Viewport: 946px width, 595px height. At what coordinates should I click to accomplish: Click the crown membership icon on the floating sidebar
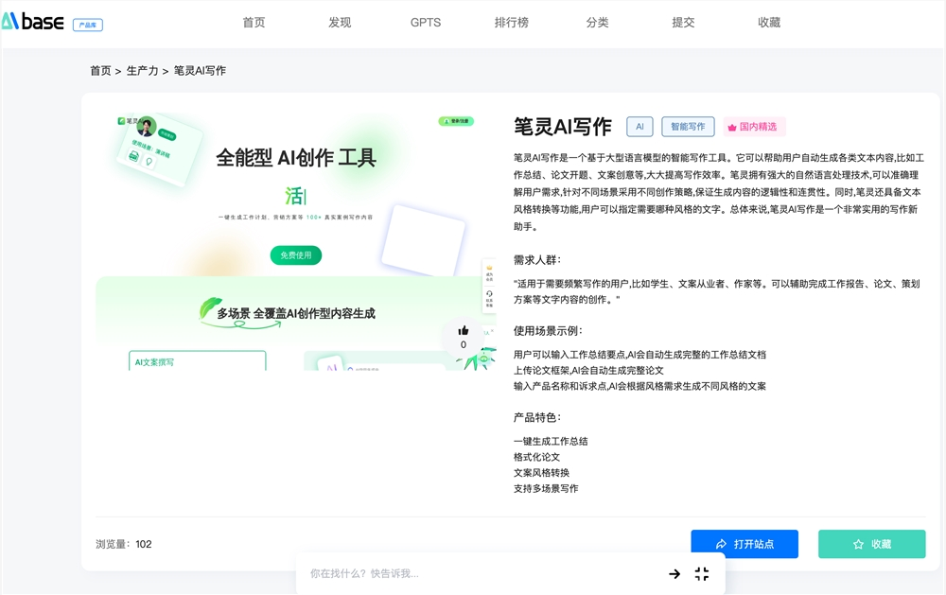pos(489,268)
